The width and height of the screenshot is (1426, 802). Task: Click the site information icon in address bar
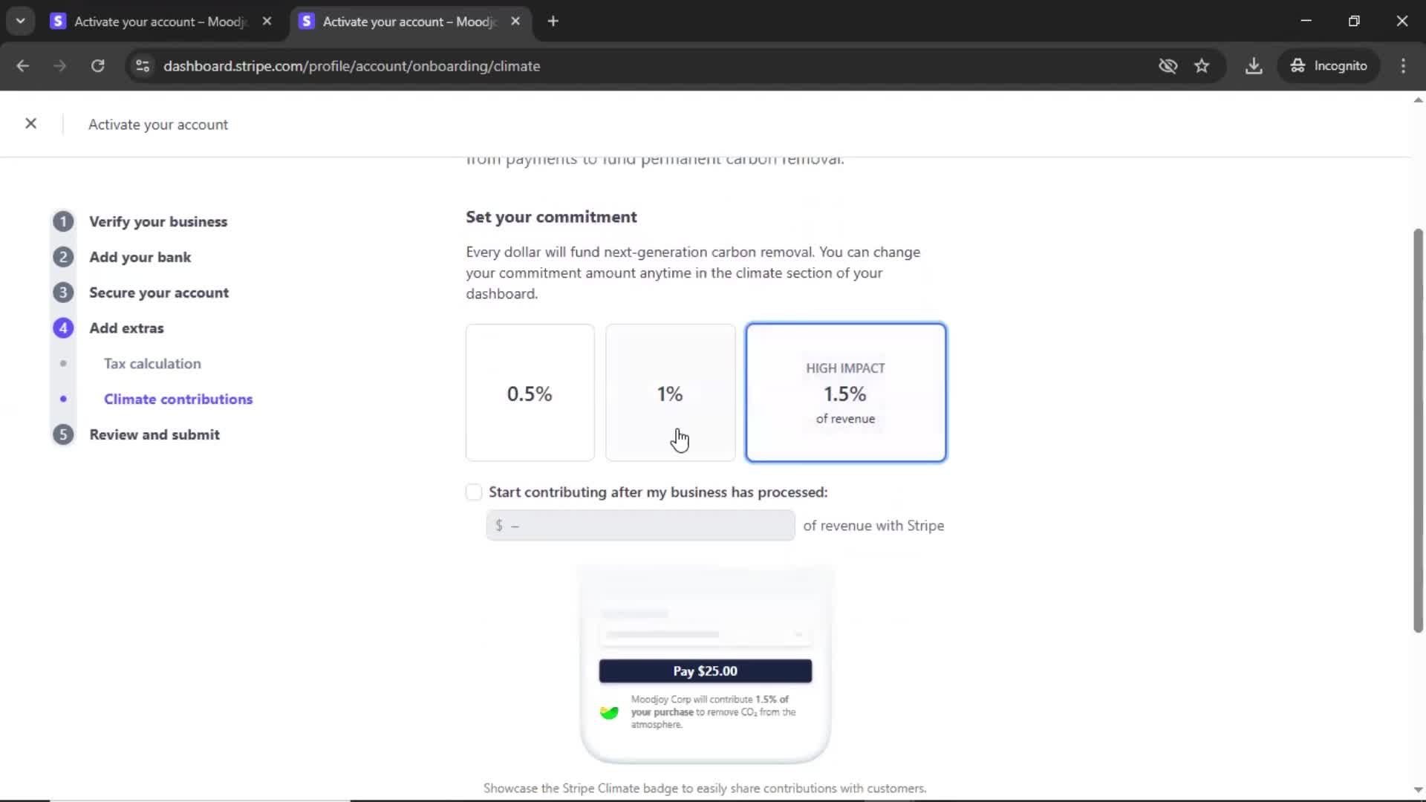[143, 66]
